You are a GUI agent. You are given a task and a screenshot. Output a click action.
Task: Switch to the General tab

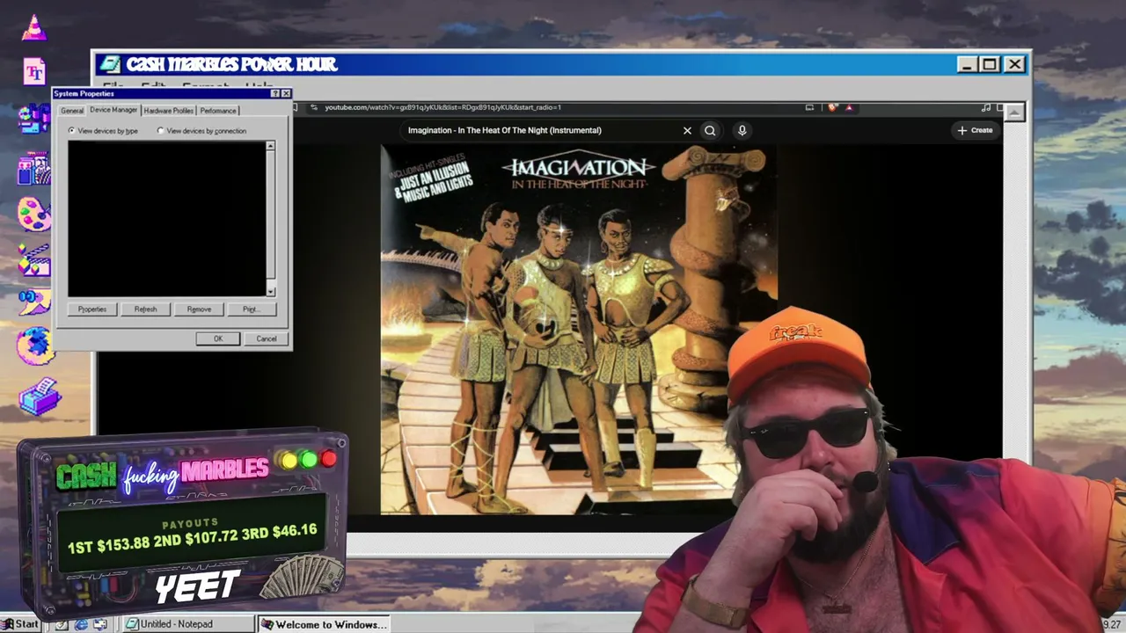pos(72,111)
